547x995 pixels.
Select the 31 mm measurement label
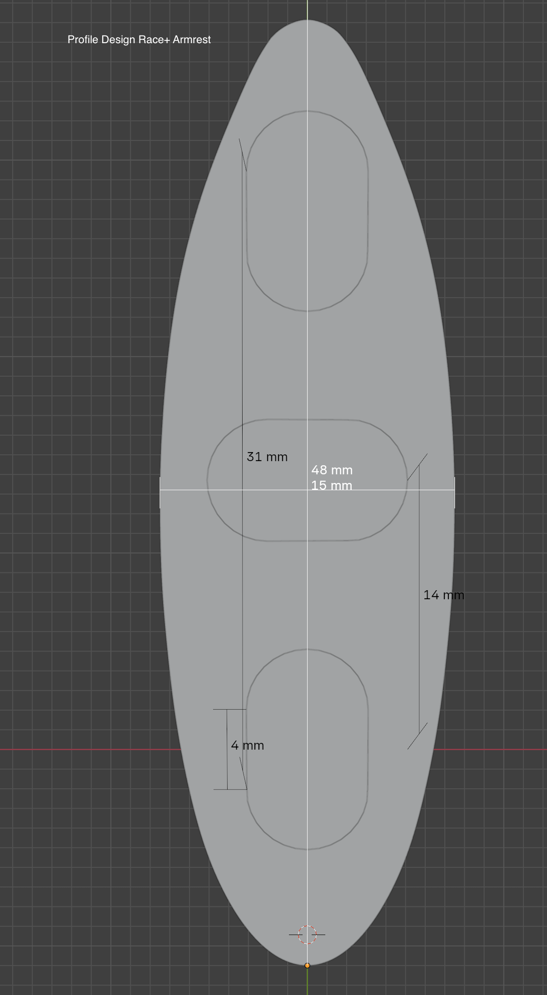coord(267,457)
